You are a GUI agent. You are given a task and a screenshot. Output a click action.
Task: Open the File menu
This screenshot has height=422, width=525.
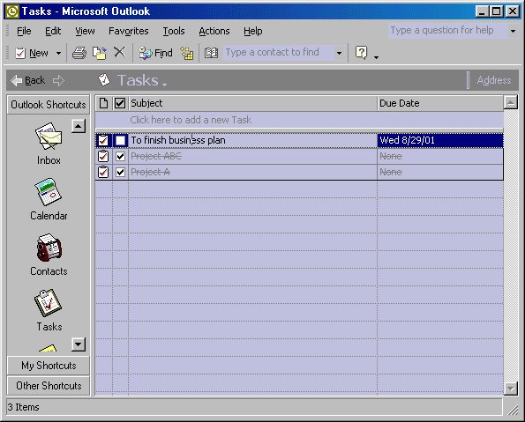coord(24,31)
